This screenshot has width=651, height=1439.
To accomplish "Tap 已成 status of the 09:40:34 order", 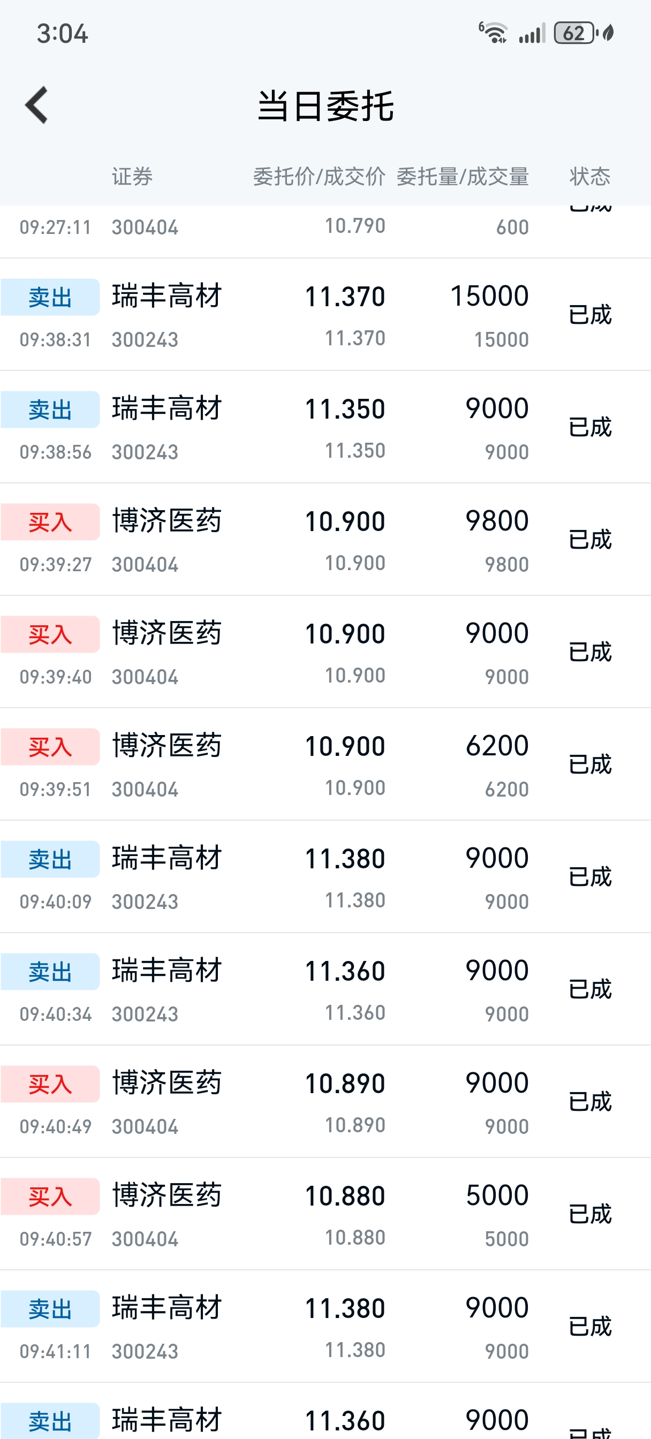I will pyautogui.click(x=590, y=989).
